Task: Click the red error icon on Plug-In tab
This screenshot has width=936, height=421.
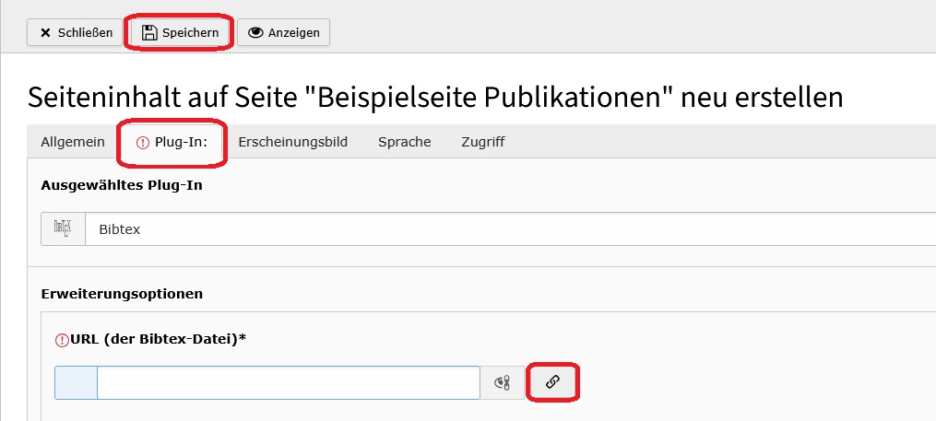Action: coord(142,143)
